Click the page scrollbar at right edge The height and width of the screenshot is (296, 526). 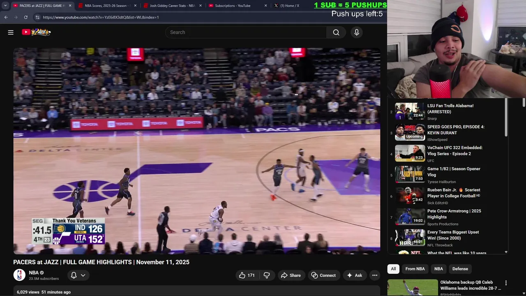pos(524,102)
